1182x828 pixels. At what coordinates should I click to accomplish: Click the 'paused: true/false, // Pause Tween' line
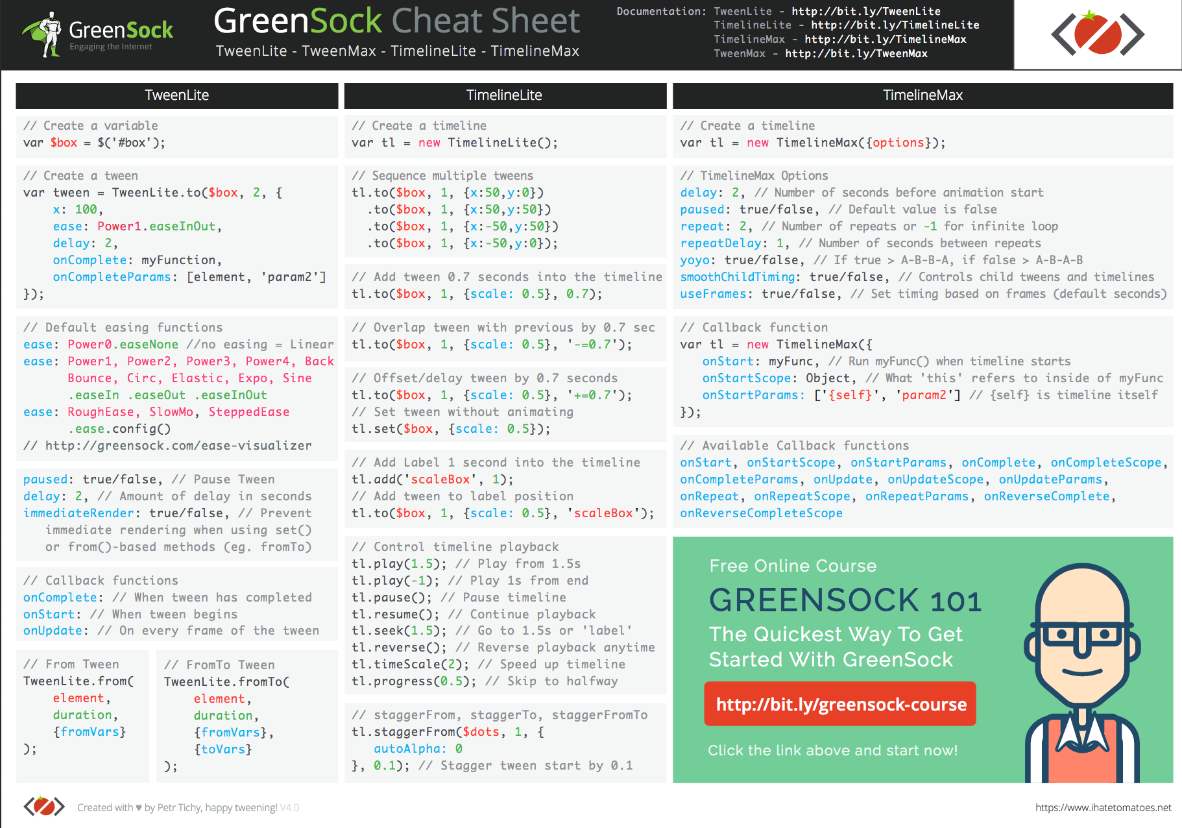(x=149, y=480)
